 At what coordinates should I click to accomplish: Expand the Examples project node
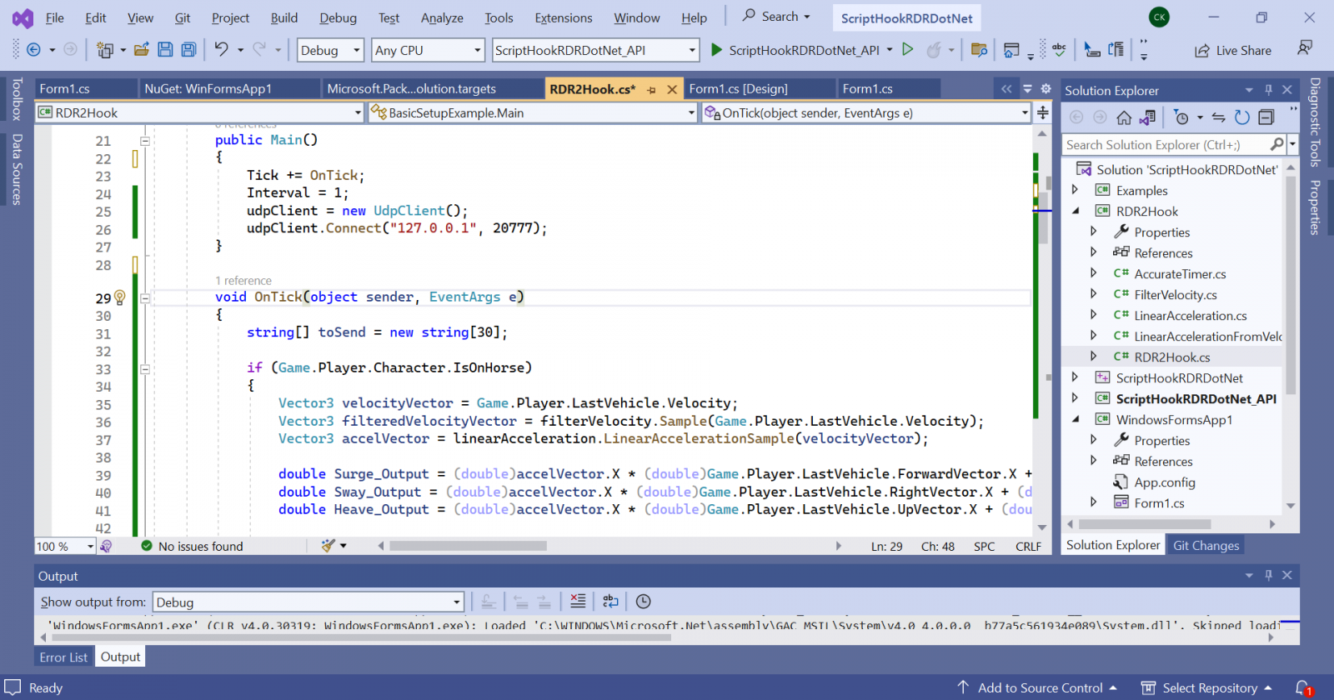click(x=1076, y=190)
